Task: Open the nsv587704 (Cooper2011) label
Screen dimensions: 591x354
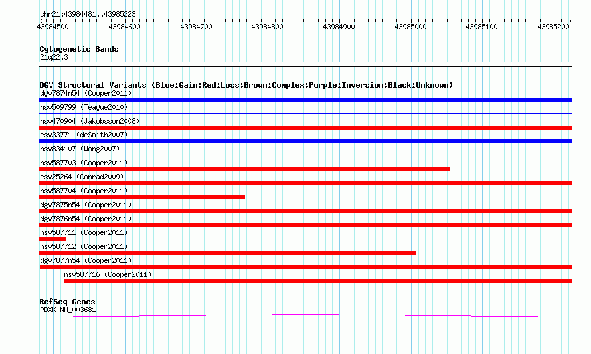Action: point(84,191)
